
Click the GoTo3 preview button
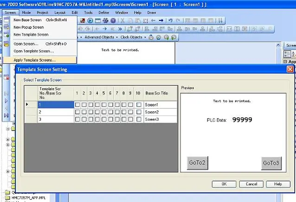[x=271, y=163]
